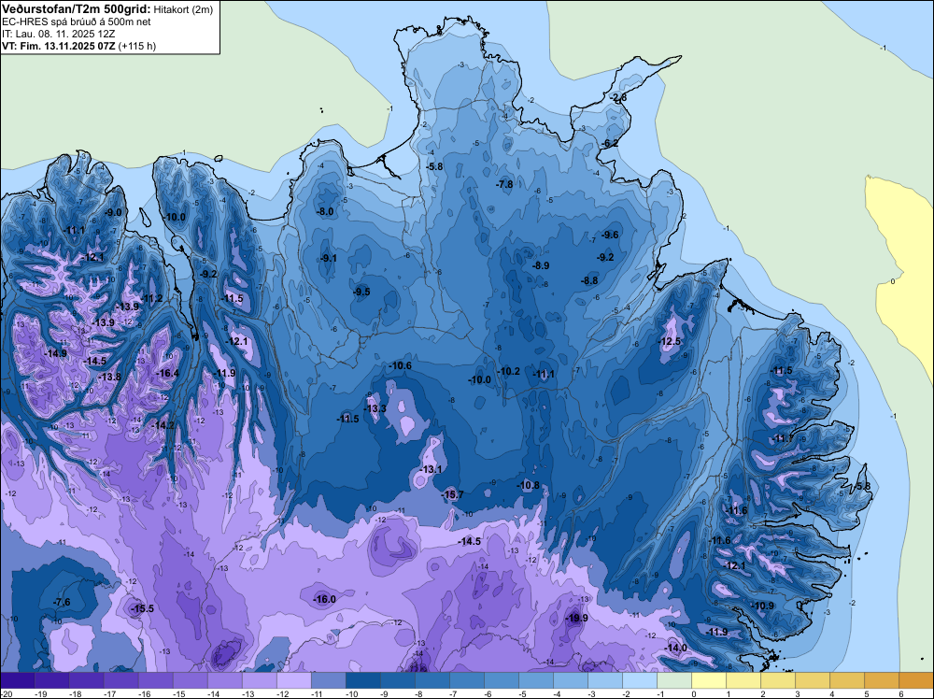Click the light green legend swatch labeled -1
The image size is (934, 699).
[673, 680]
